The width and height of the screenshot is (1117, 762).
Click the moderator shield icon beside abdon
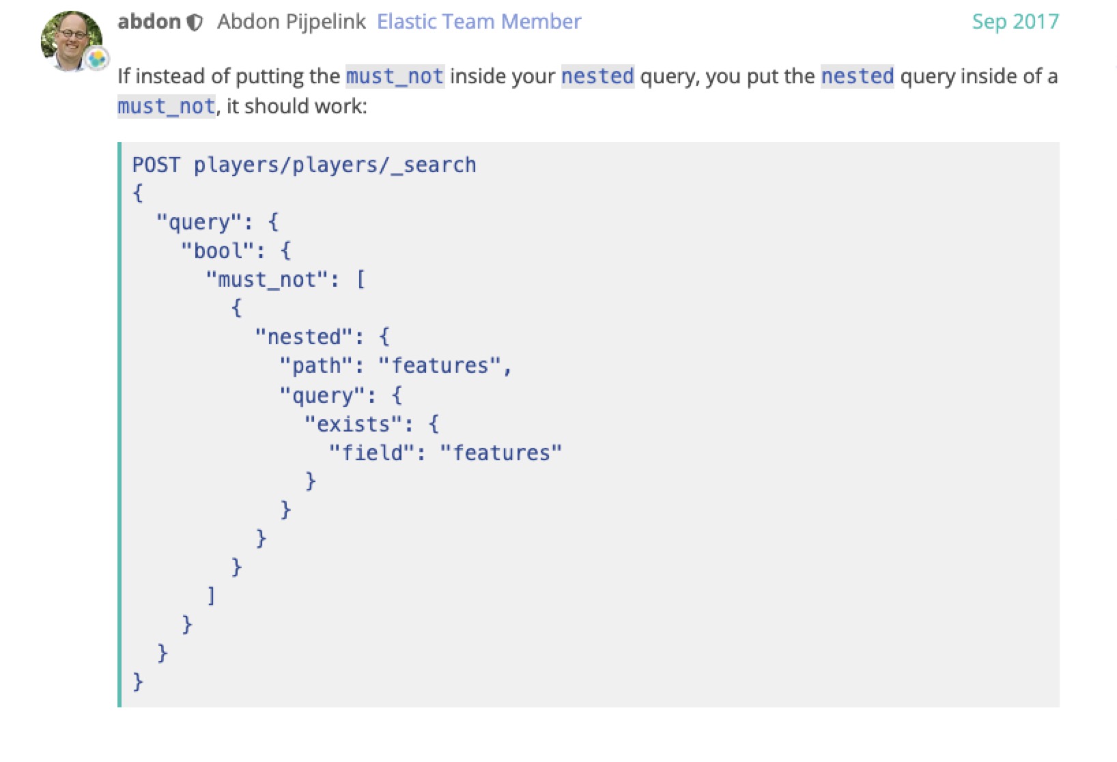coord(195,23)
